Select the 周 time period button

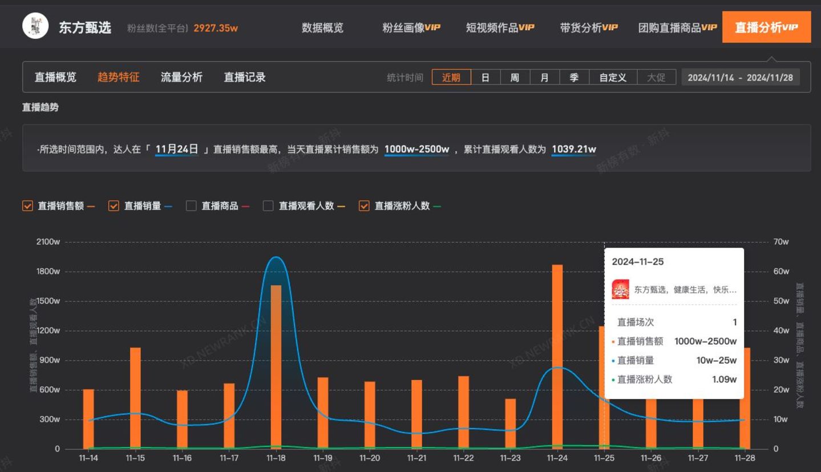coord(515,78)
